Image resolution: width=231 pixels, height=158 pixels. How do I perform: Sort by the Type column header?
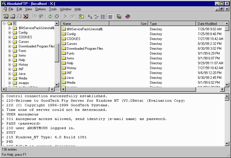pos(172,24)
